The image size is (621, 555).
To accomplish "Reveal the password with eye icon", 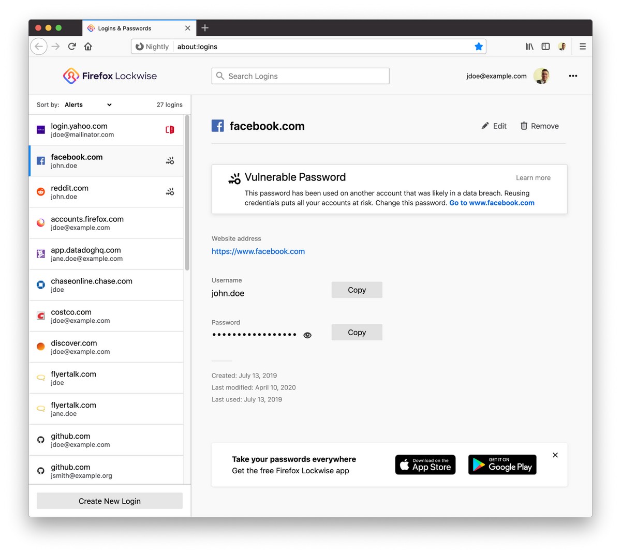I will 307,335.
